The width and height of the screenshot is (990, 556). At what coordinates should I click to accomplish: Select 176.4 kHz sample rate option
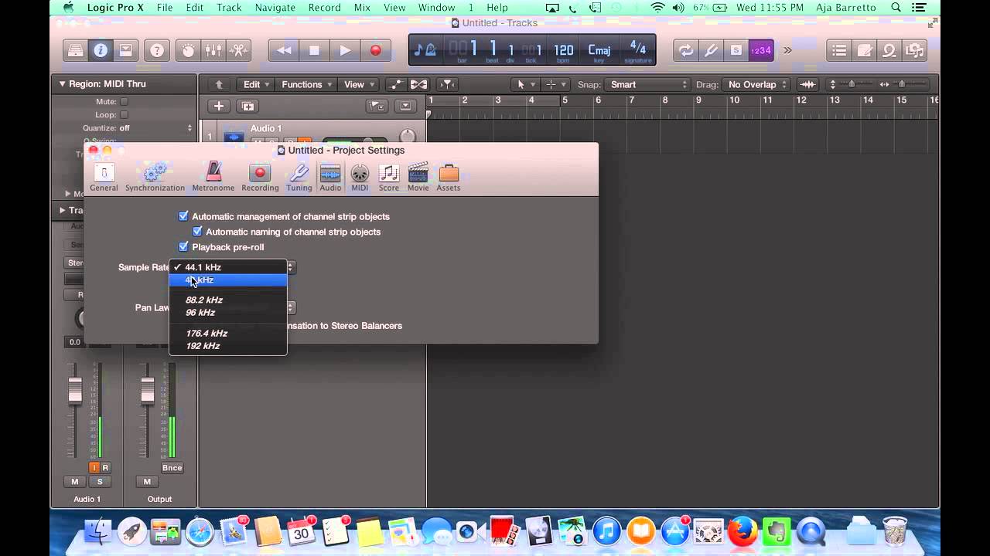(228, 334)
